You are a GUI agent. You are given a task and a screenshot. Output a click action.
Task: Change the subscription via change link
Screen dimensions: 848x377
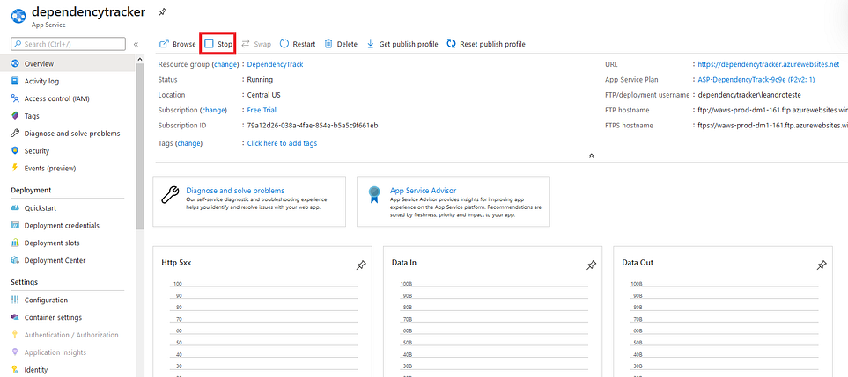[213, 110]
